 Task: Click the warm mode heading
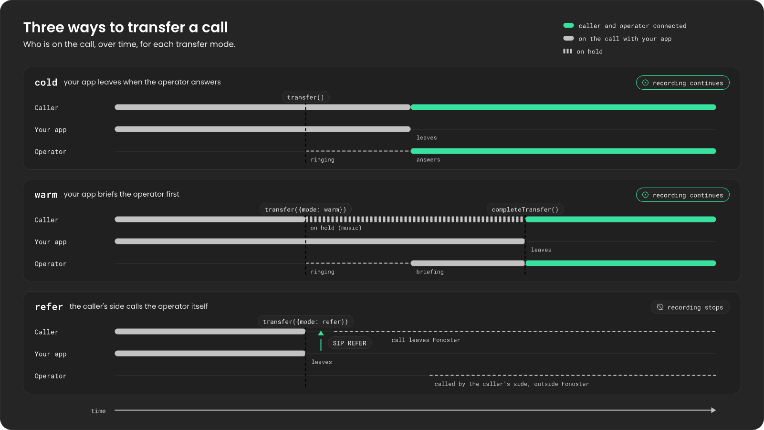click(46, 195)
